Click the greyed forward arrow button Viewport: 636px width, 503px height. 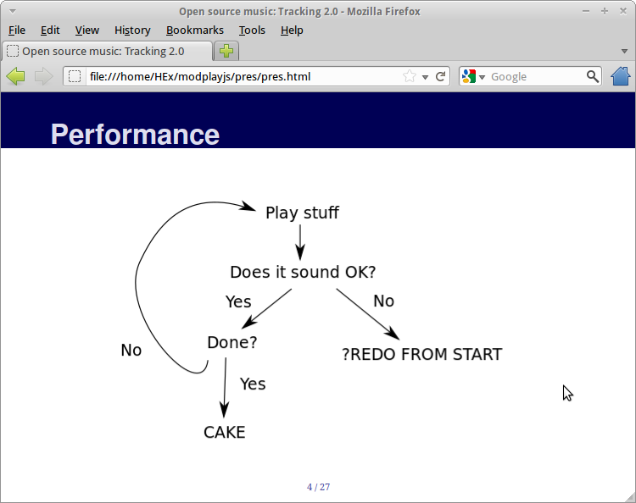point(44,76)
